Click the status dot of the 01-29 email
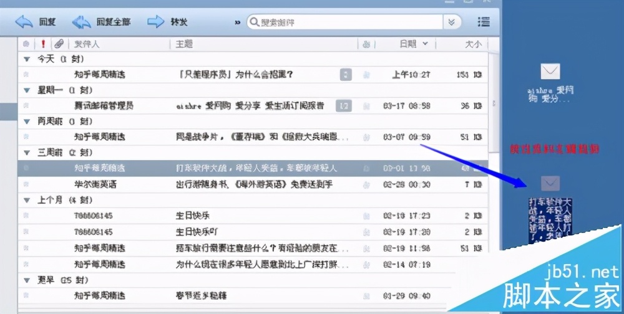The height and width of the screenshot is (314, 624). pyautogui.click(x=26, y=296)
